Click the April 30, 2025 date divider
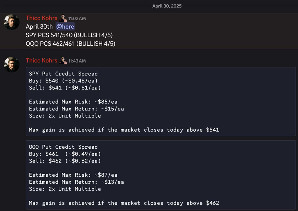This screenshot has height=211, width=298. (x=167, y=6)
